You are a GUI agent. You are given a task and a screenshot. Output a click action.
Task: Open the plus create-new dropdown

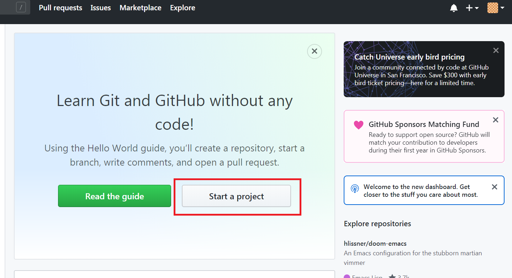(x=472, y=8)
